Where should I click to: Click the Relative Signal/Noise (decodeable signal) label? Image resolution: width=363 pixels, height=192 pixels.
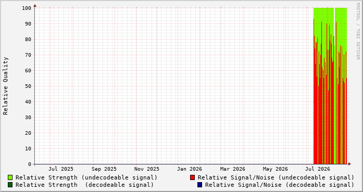[x=280, y=185]
